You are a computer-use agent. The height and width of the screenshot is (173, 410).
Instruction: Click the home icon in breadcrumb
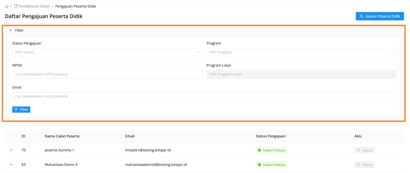click(7, 6)
